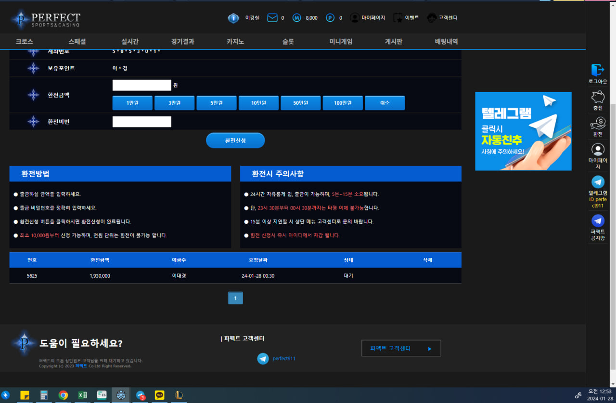
Task: Click the 환전신청 button
Action: click(x=235, y=140)
